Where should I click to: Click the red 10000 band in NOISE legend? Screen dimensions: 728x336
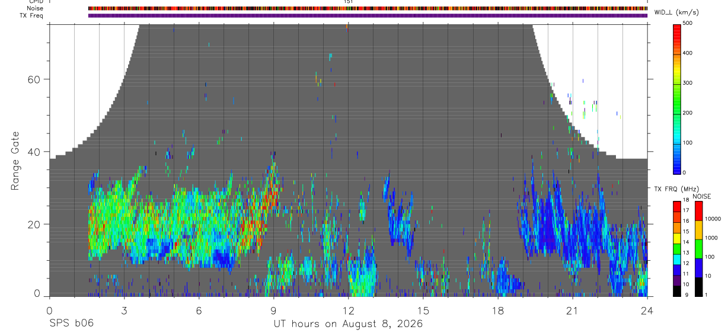(x=699, y=211)
